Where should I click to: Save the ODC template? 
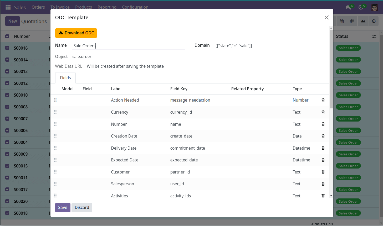point(63,207)
